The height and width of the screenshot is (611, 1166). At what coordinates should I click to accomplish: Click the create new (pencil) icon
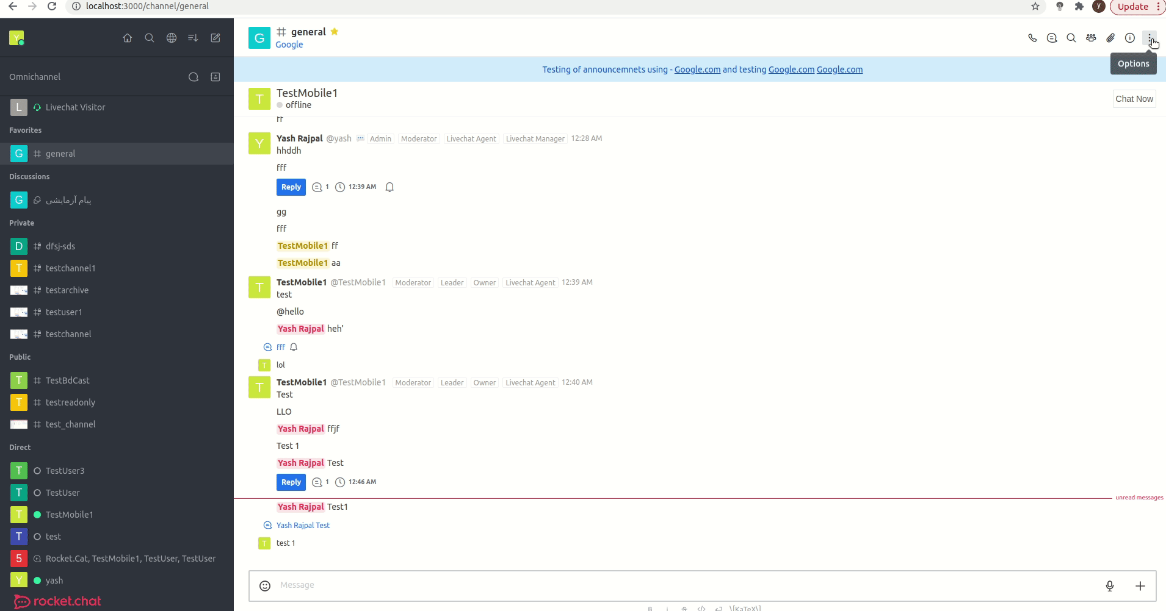click(215, 38)
